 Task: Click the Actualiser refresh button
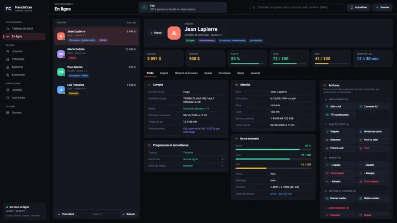359,8
